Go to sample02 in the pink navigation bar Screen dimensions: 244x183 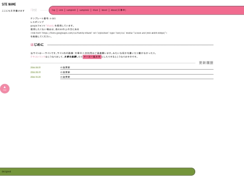[84, 10]
